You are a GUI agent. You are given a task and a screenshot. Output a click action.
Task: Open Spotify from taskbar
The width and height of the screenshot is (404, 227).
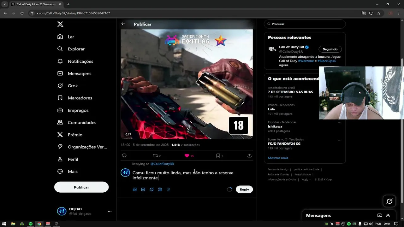coord(31,224)
